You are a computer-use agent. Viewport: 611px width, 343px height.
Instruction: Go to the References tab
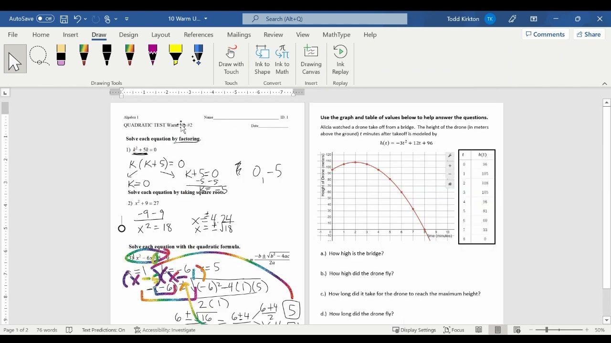coord(199,35)
